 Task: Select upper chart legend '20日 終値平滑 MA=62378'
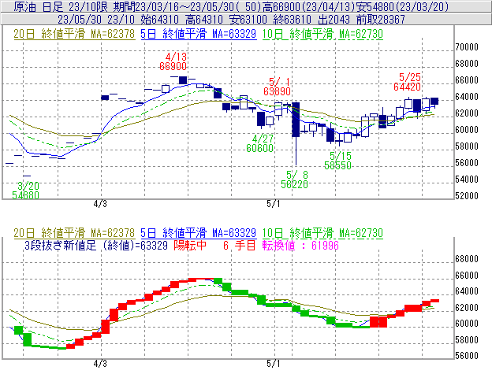(74, 34)
